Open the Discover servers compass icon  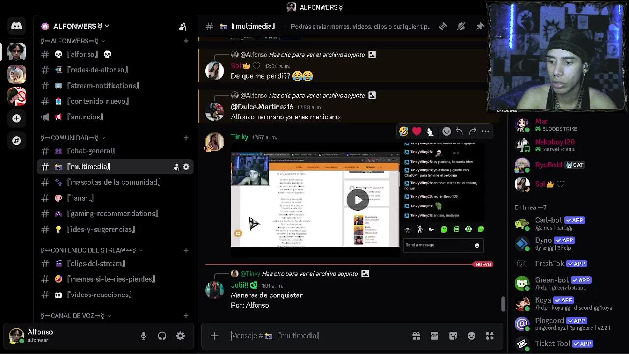[16, 141]
